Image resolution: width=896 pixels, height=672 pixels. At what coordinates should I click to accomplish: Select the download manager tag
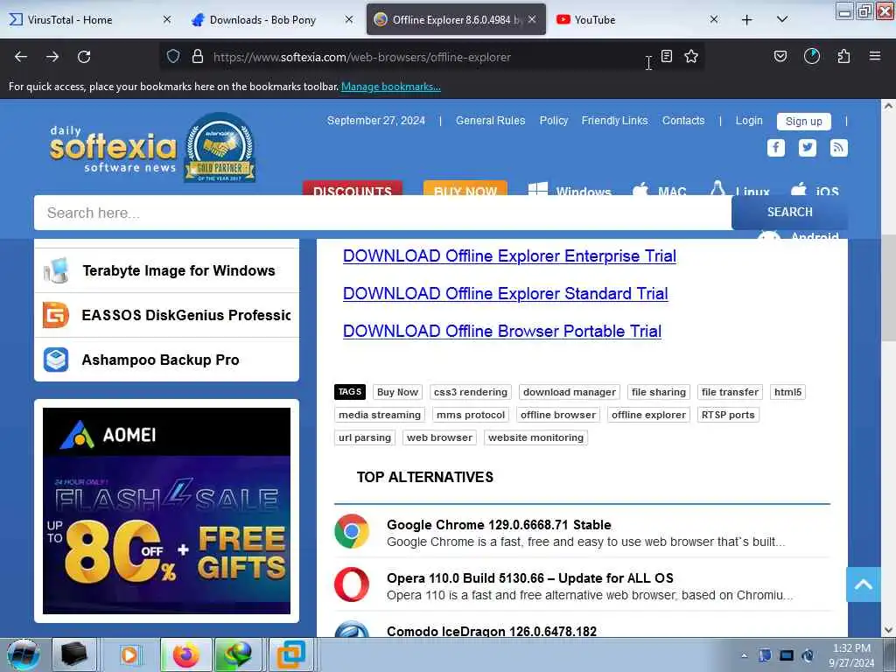[569, 392]
